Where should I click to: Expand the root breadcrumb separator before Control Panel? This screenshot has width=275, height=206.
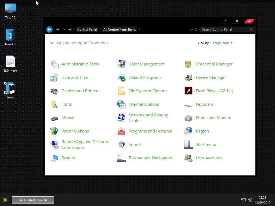click(74, 30)
